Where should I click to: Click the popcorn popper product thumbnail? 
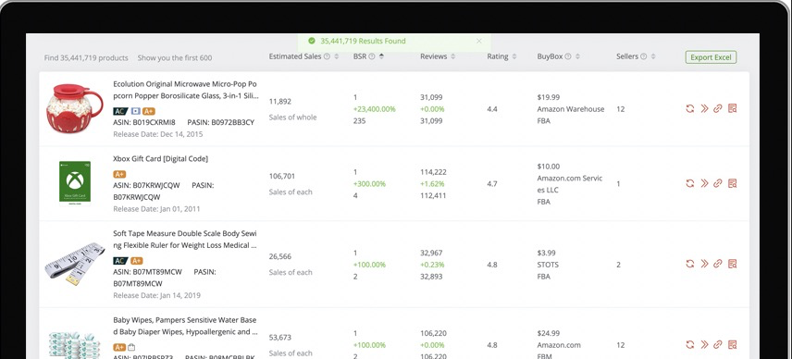(x=75, y=108)
